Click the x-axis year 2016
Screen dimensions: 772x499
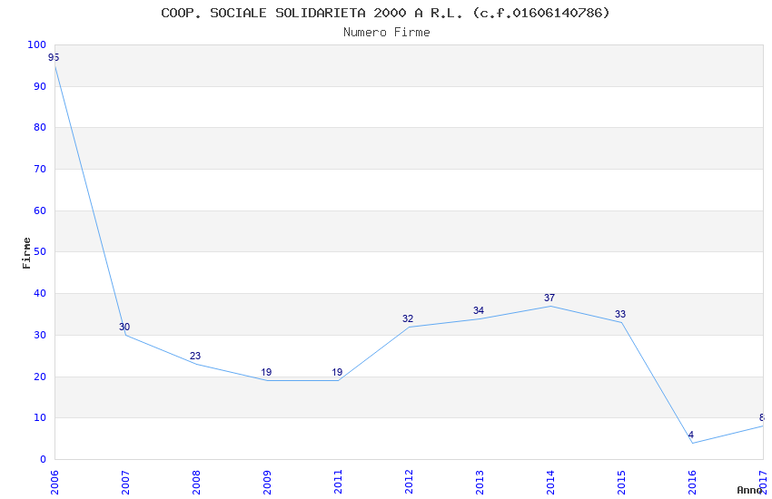692,483
